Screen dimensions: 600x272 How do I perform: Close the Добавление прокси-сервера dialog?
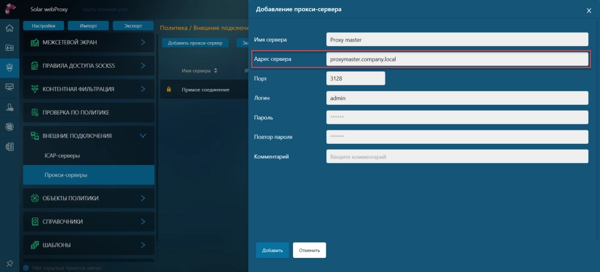(x=589, y=11)
